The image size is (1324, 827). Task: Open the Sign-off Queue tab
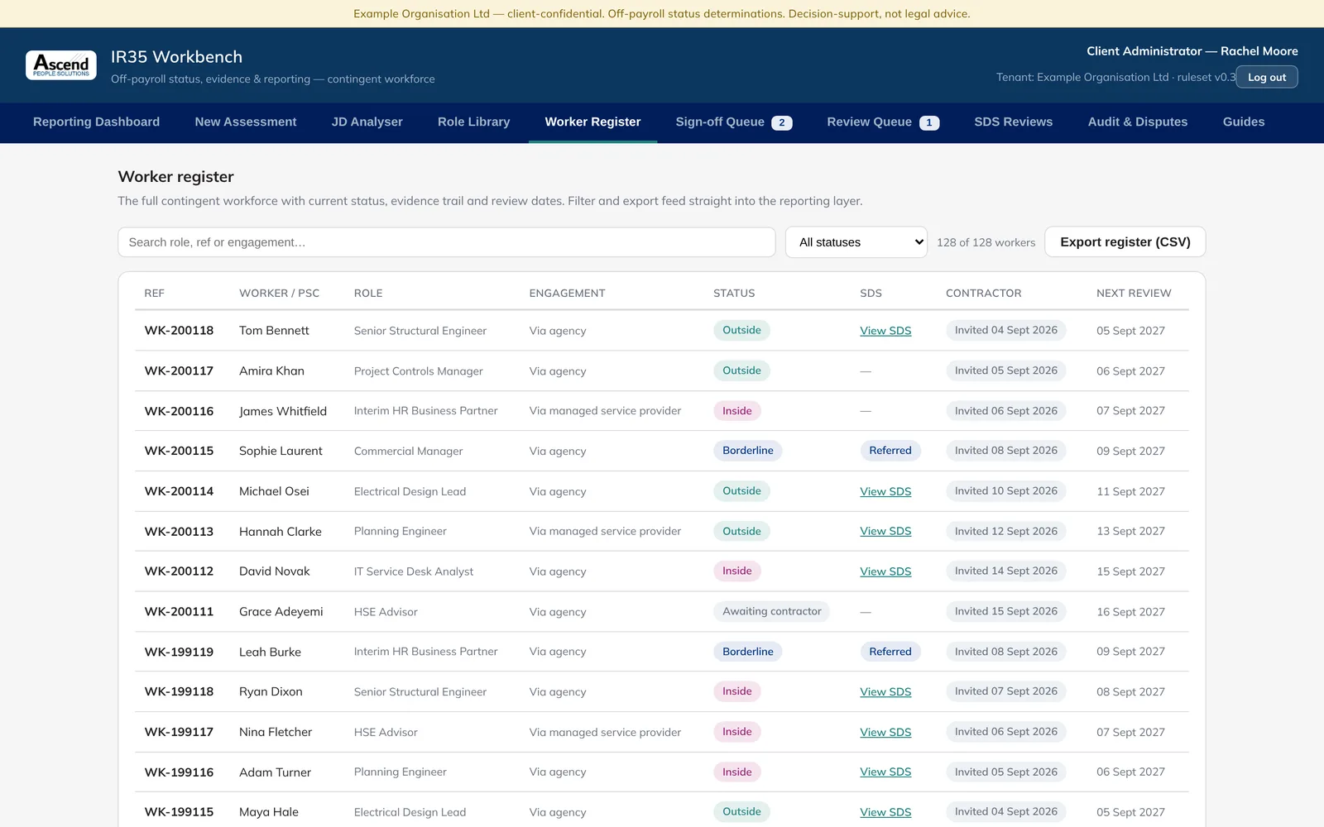pyautogui.click(x=734, y=122)
